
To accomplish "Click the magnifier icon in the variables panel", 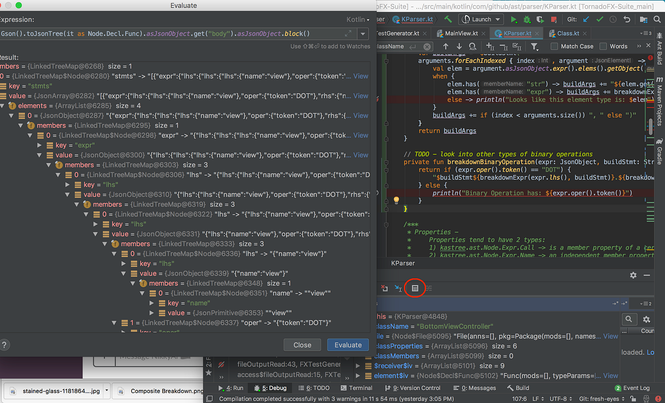I will pyautogui.click(x=629, y=319).
